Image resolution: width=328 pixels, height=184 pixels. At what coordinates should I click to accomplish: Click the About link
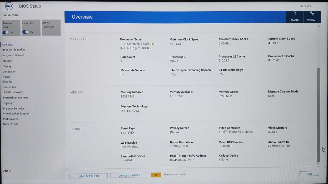tap(7, 171)
